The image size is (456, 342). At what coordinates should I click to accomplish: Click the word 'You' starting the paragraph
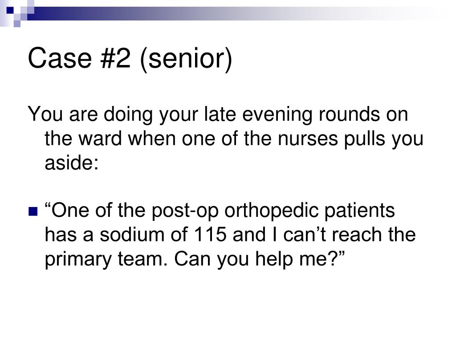click(x=45, y=114)
